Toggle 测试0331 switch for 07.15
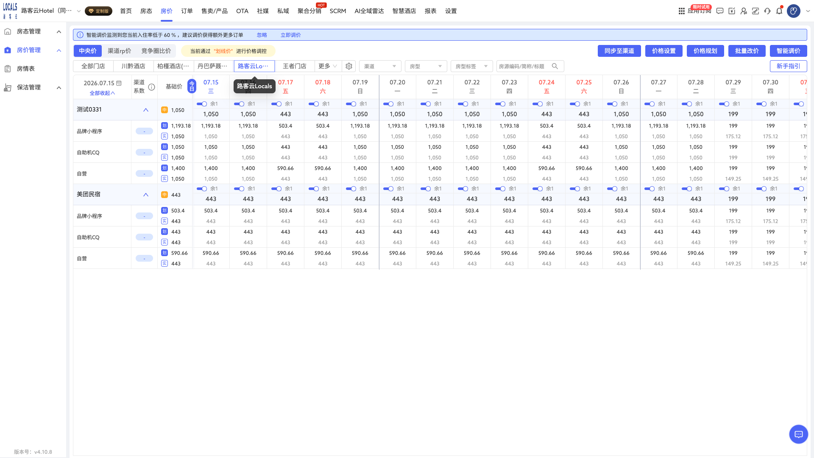The height and width of the screenshot is (458, 814). click(x=202, y=104)
